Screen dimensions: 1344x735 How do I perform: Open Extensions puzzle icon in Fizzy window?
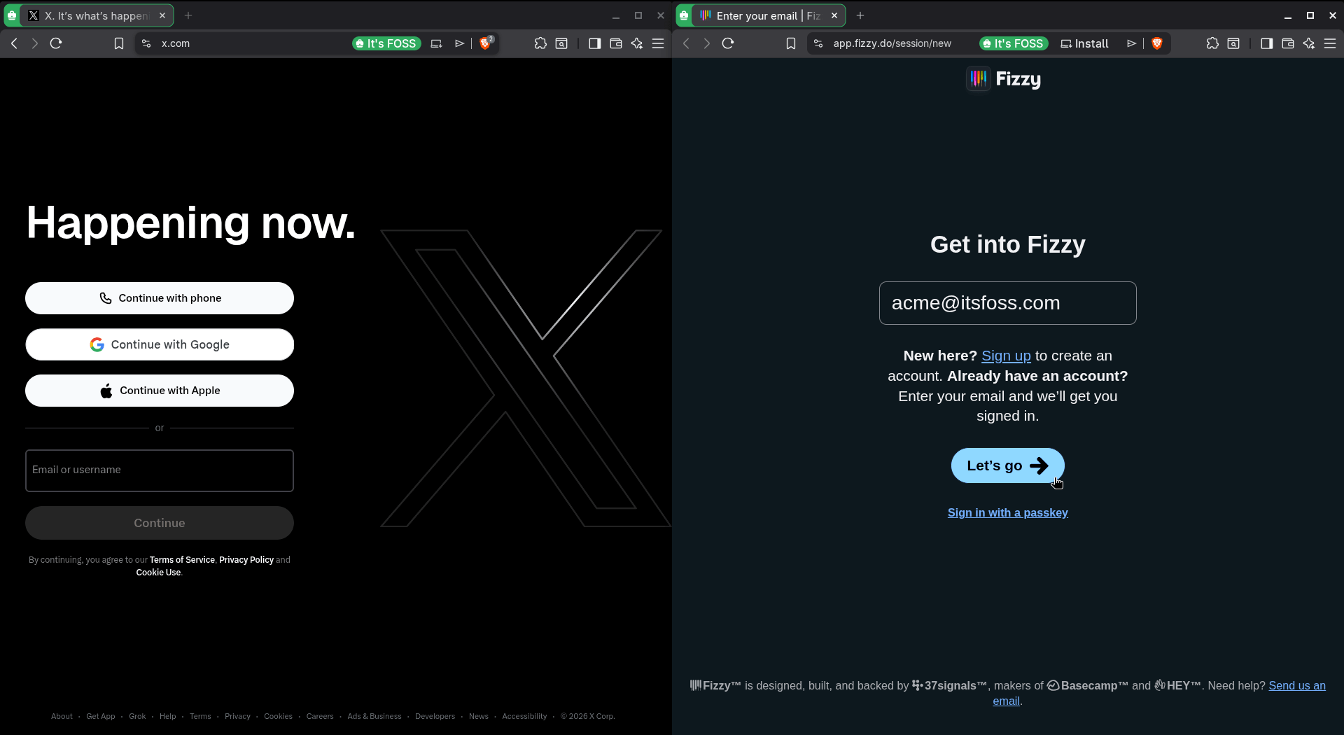click(1212, 43)
